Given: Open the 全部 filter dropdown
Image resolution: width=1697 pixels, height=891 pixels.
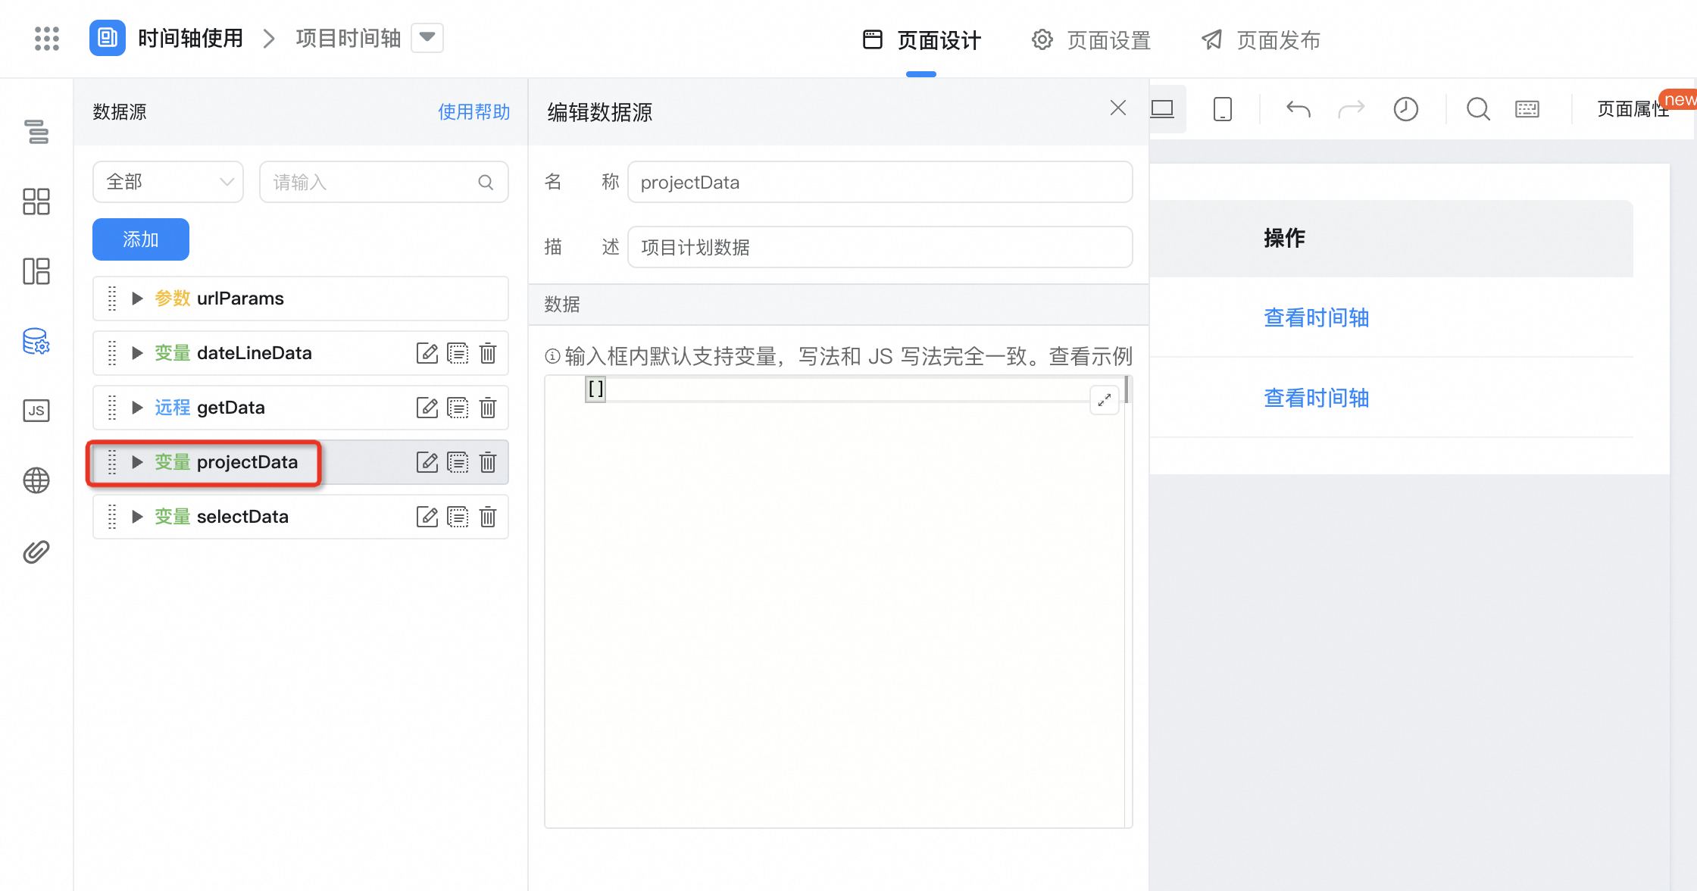Looking at the screenshot, I should (168, 182).
